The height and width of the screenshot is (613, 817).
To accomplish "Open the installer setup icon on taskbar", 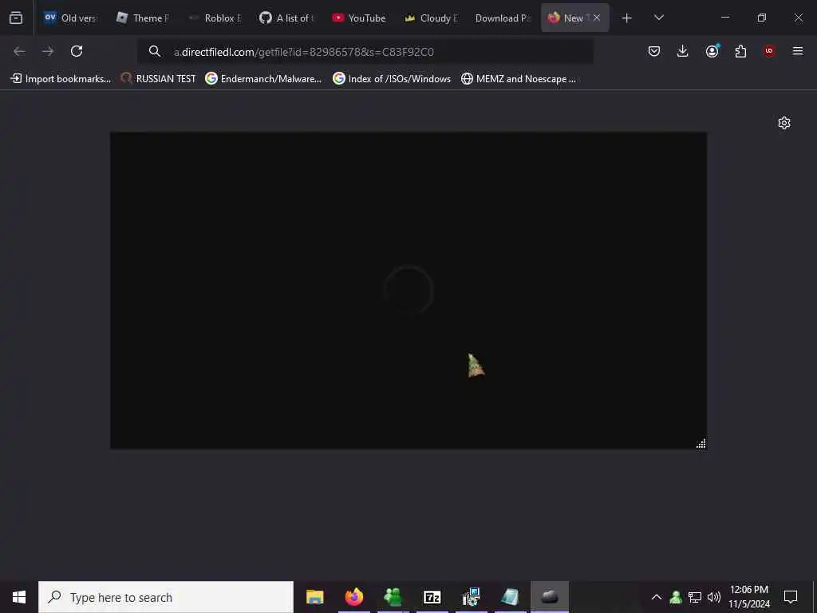I will (471, 597).
